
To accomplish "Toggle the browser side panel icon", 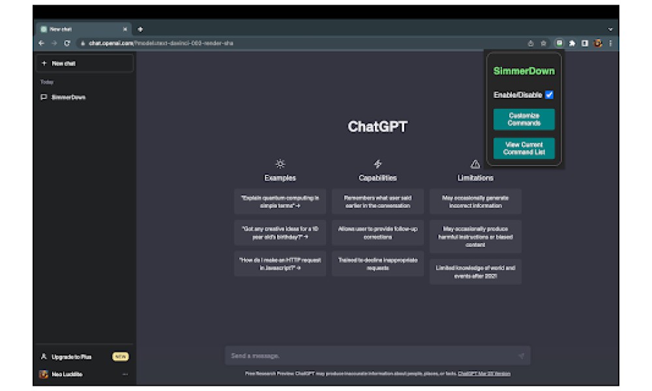I will 585,43.
